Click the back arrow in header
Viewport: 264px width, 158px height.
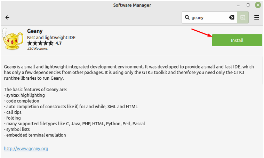(7, 18)
